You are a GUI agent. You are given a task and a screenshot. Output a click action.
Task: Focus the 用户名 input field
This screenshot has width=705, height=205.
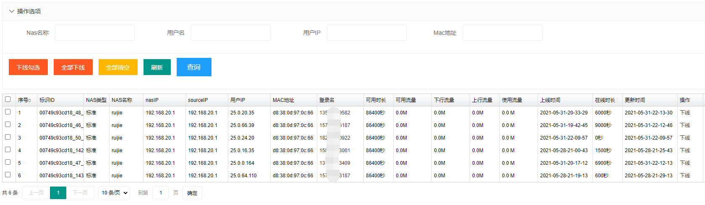pos(231,33)
